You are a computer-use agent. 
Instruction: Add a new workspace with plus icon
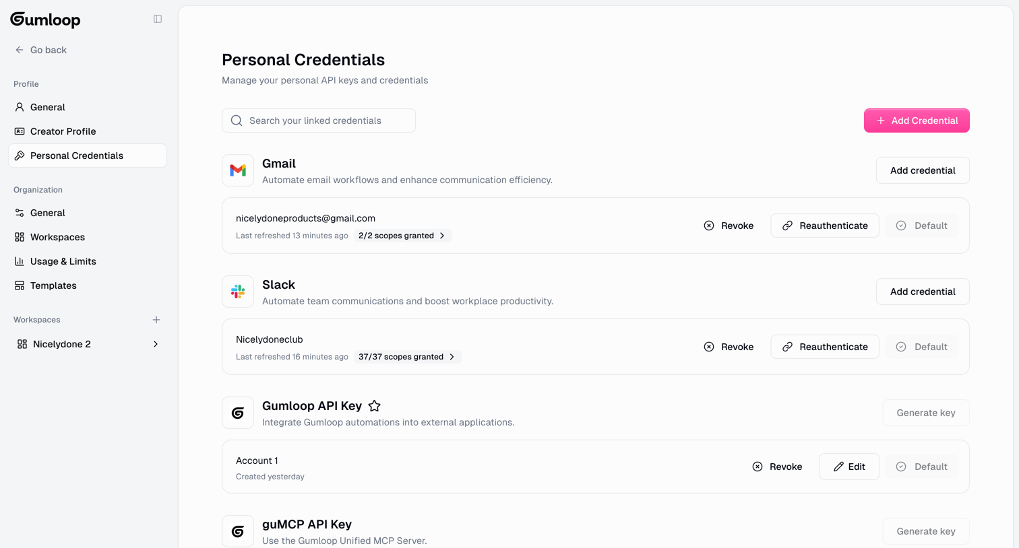click(156, 320)
